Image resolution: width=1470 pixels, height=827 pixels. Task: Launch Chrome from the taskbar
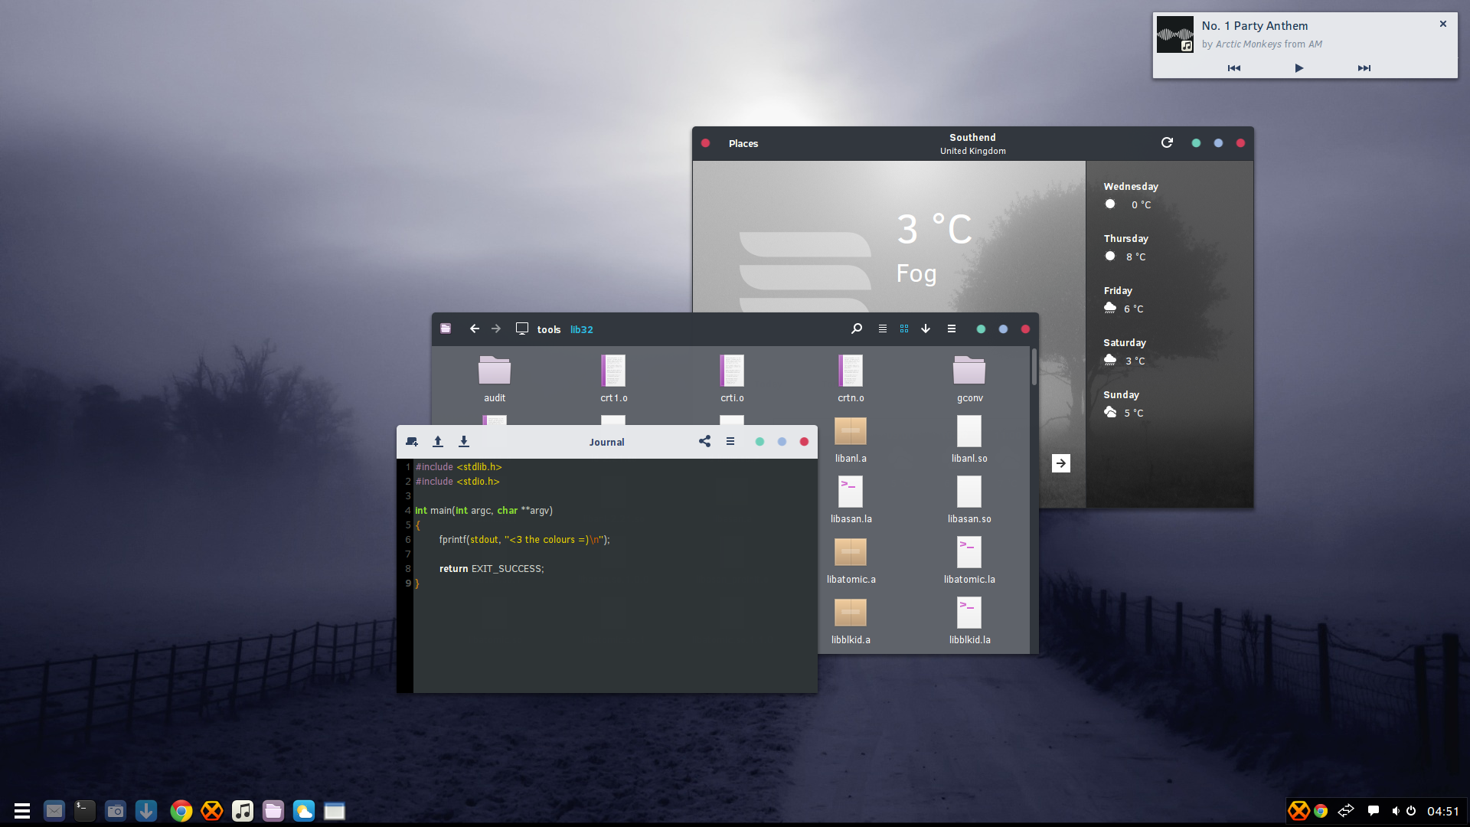[x=181, y=811]
